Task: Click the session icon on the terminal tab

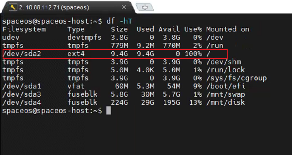Action: [x=13, y=7]
